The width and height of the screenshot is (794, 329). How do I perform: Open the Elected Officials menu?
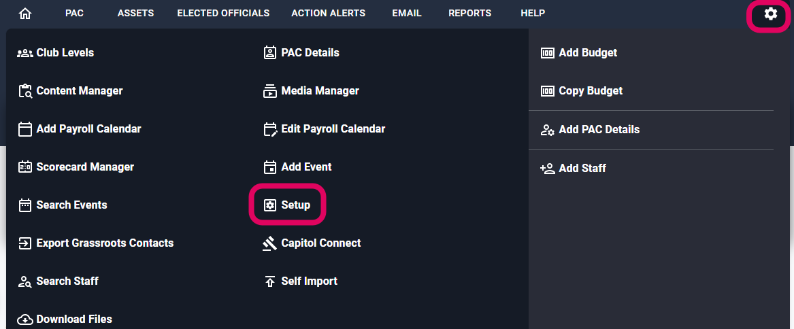[x=223, y=14]
